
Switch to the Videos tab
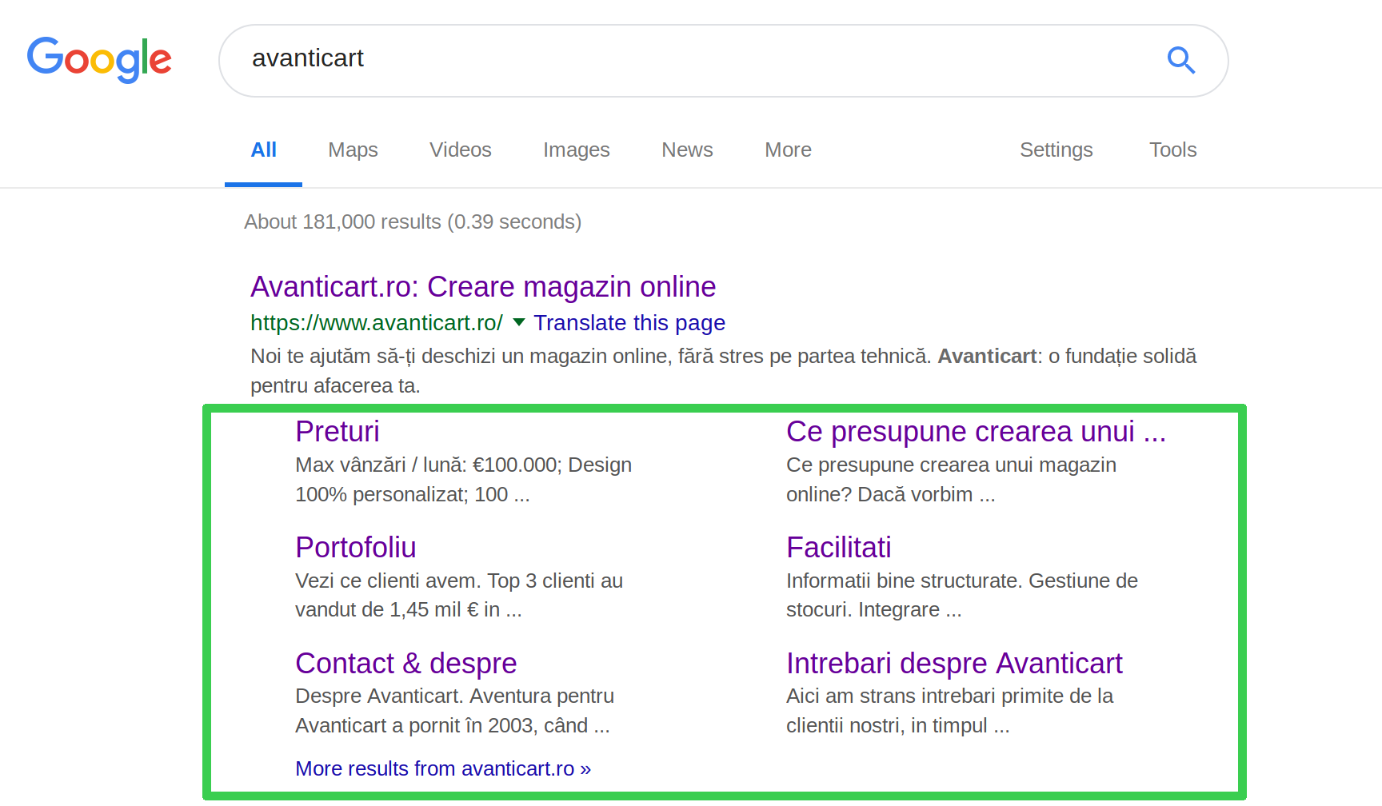[460, 150]
